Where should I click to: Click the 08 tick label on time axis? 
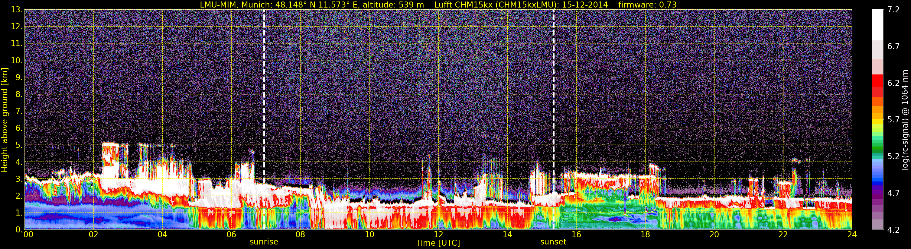tap(300, 235)
